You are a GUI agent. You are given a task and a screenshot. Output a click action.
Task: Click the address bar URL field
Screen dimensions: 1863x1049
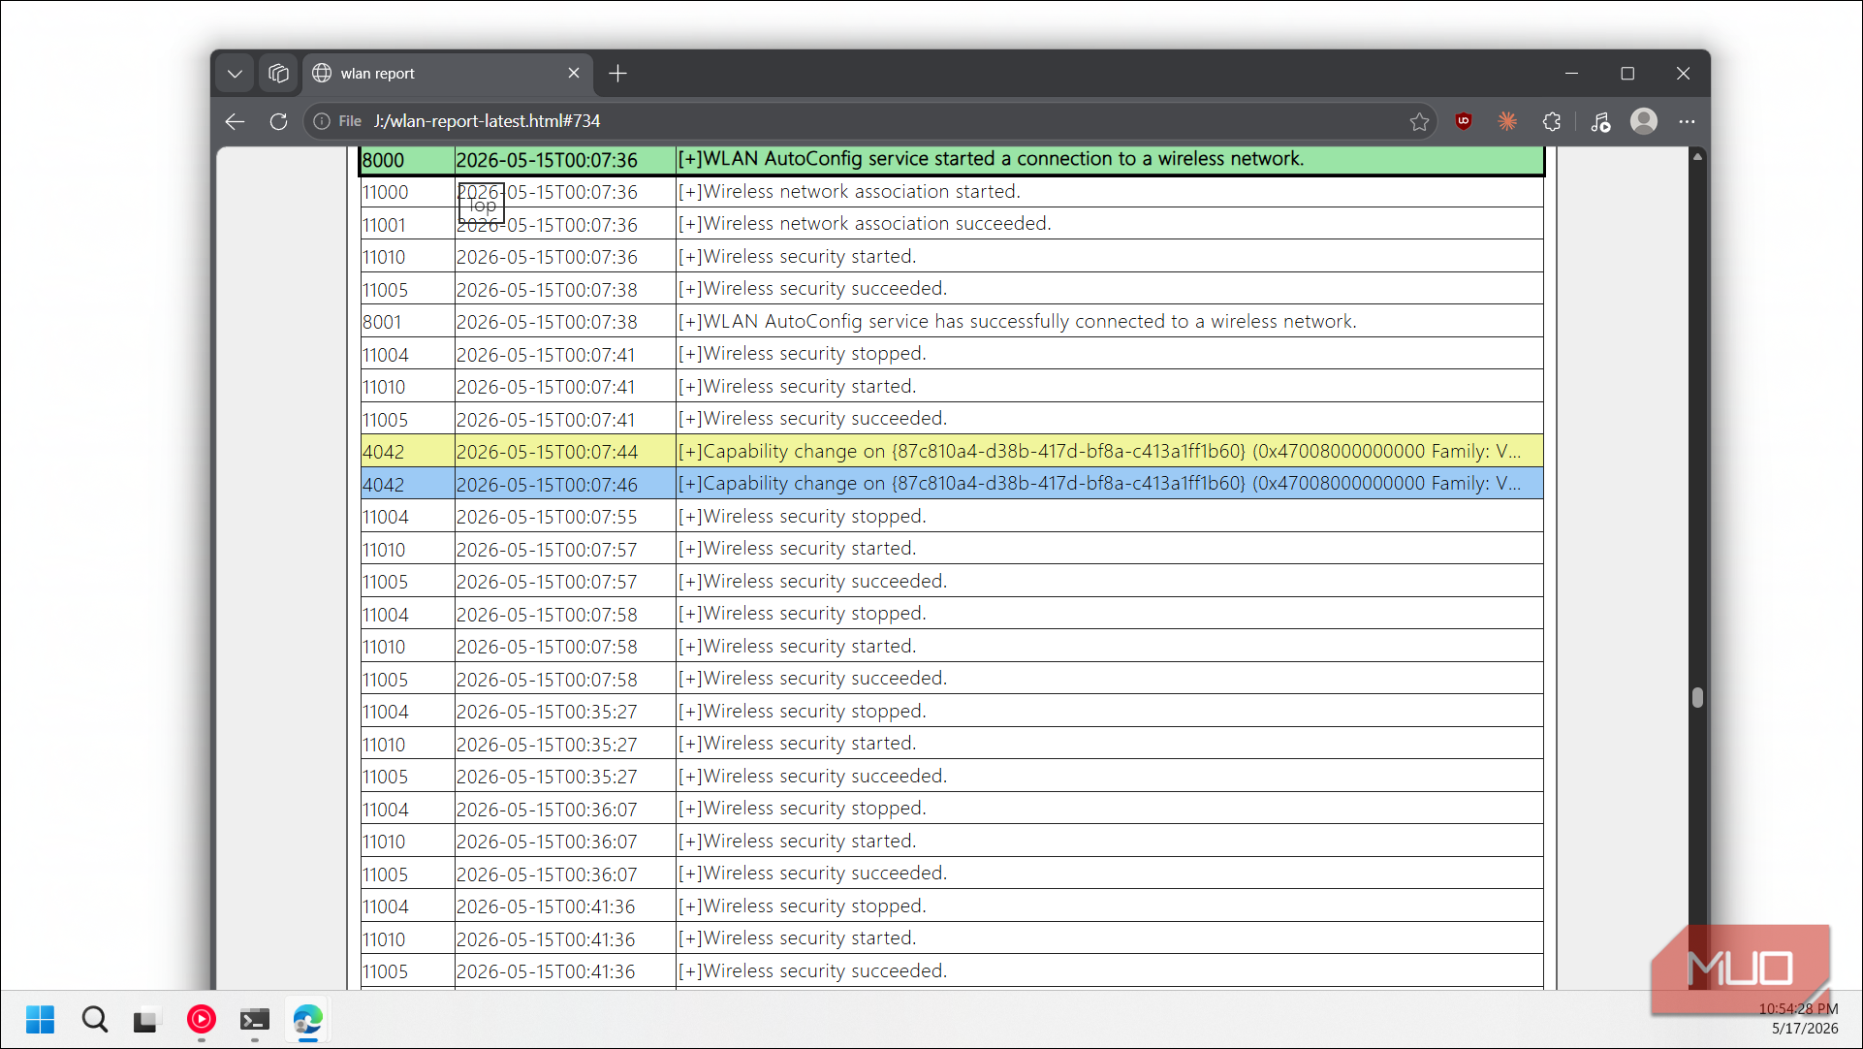(872, 121)
